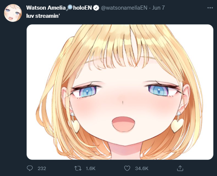
Task: Retweet using the retweet arrows icon
Action: click(x=78, y=168)
